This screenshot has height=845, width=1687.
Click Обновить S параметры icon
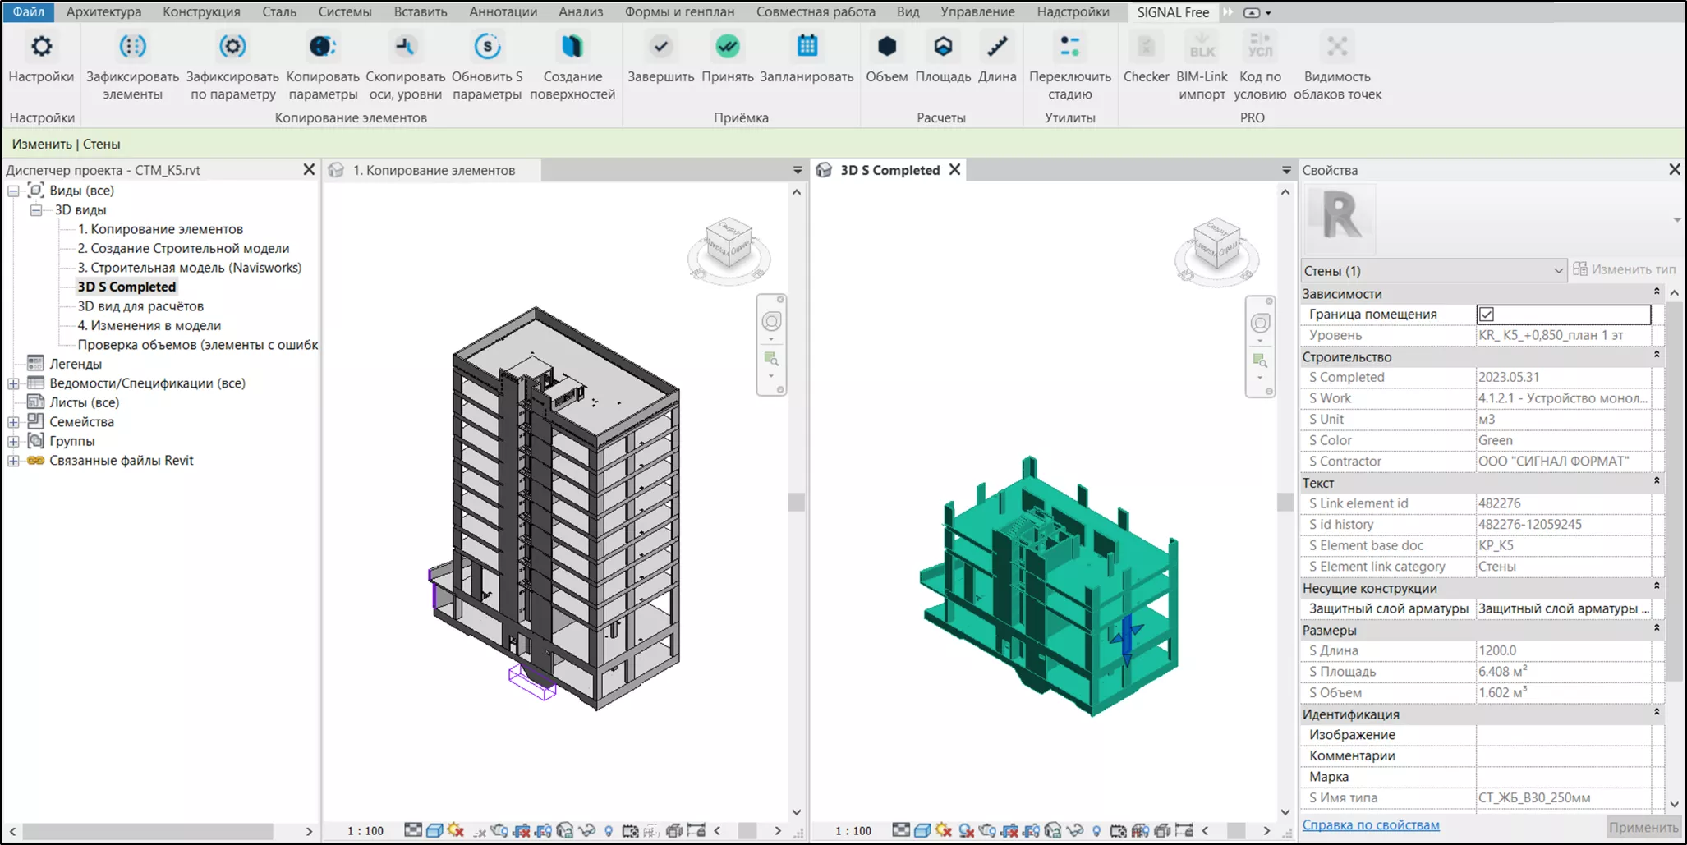tap(487, 47)
